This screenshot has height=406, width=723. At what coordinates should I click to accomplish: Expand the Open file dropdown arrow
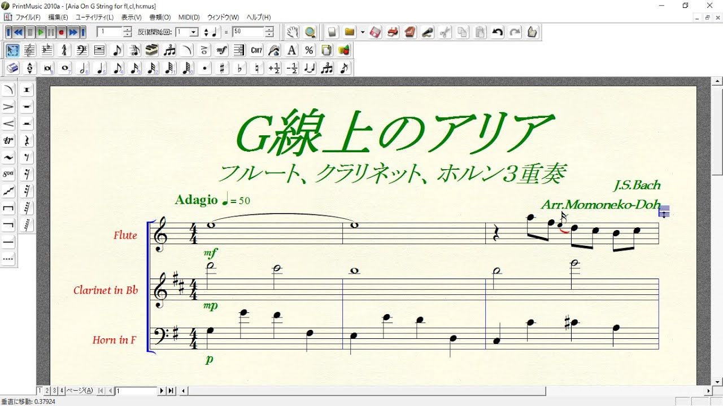(362, 32)
